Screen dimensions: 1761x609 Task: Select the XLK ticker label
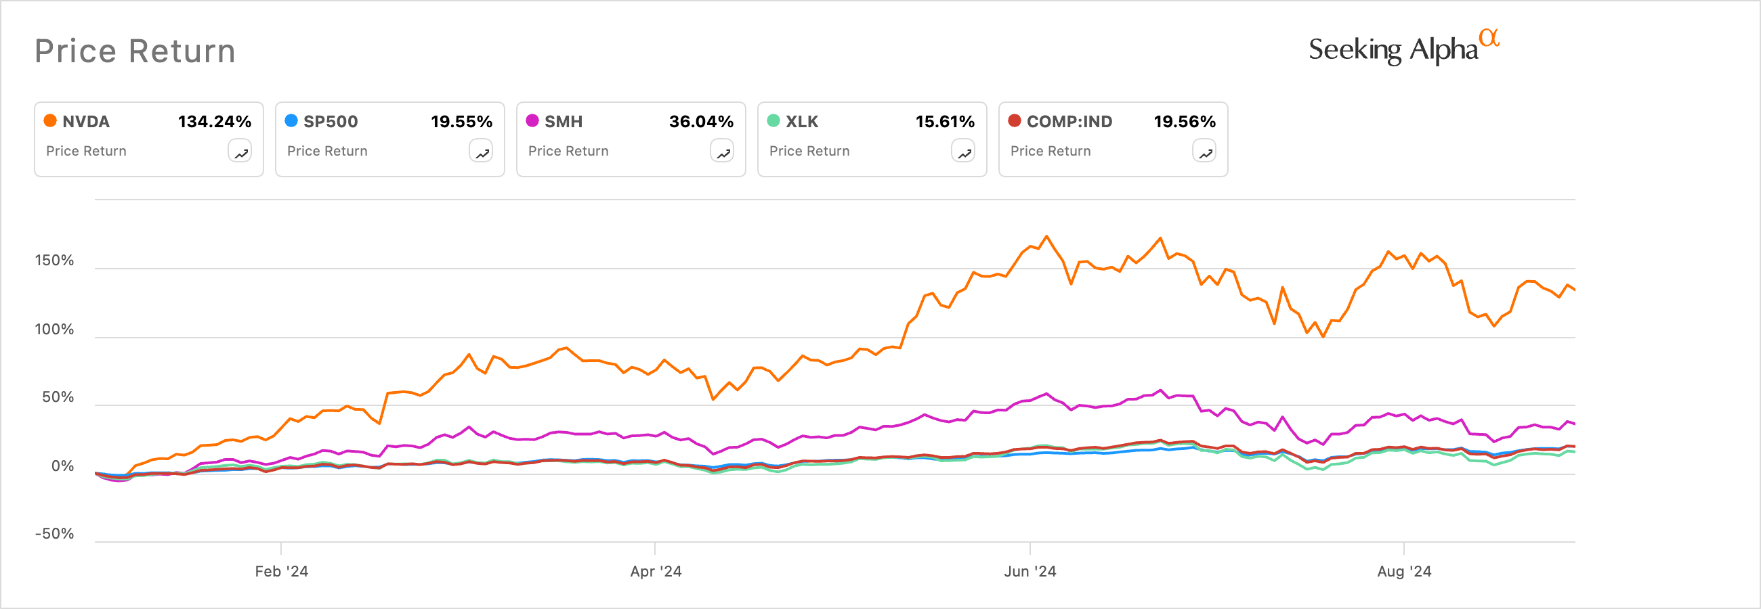(x=802, y=122)
